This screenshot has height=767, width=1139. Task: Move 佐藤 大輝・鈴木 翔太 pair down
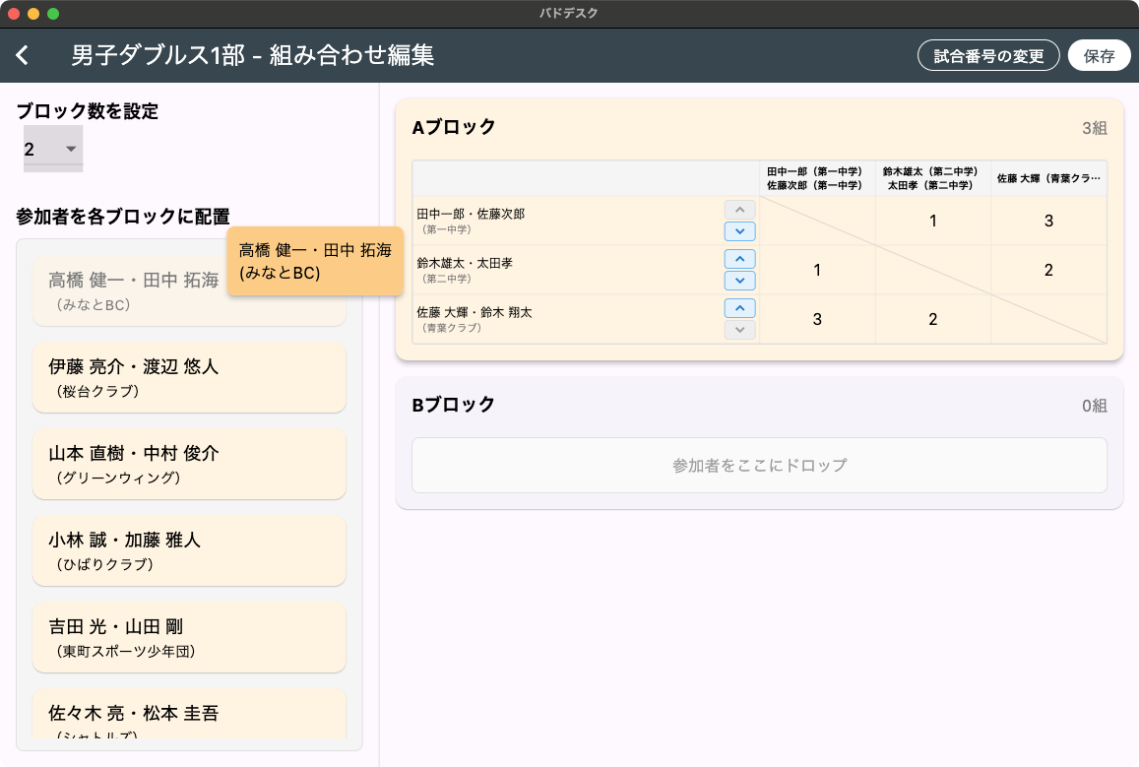(x=739, y=330)
